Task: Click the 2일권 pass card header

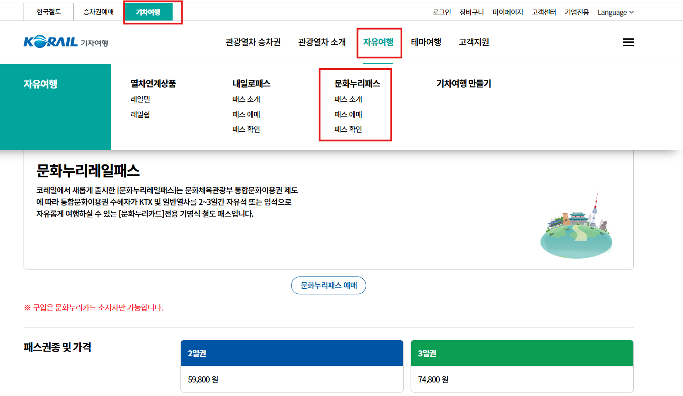Action: pos(292,353)
